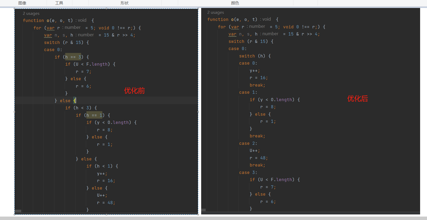
Task: Click 'if (U < F.length) {' in 优化后 code
Action: point(275,179)
